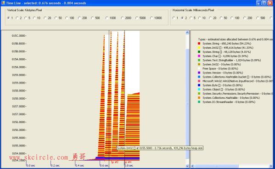Image resolution: width=275 pixels, height=169 pixels.
Task: Click right arrow of legend horizontal scrollbar
Action: click(271, 166)
